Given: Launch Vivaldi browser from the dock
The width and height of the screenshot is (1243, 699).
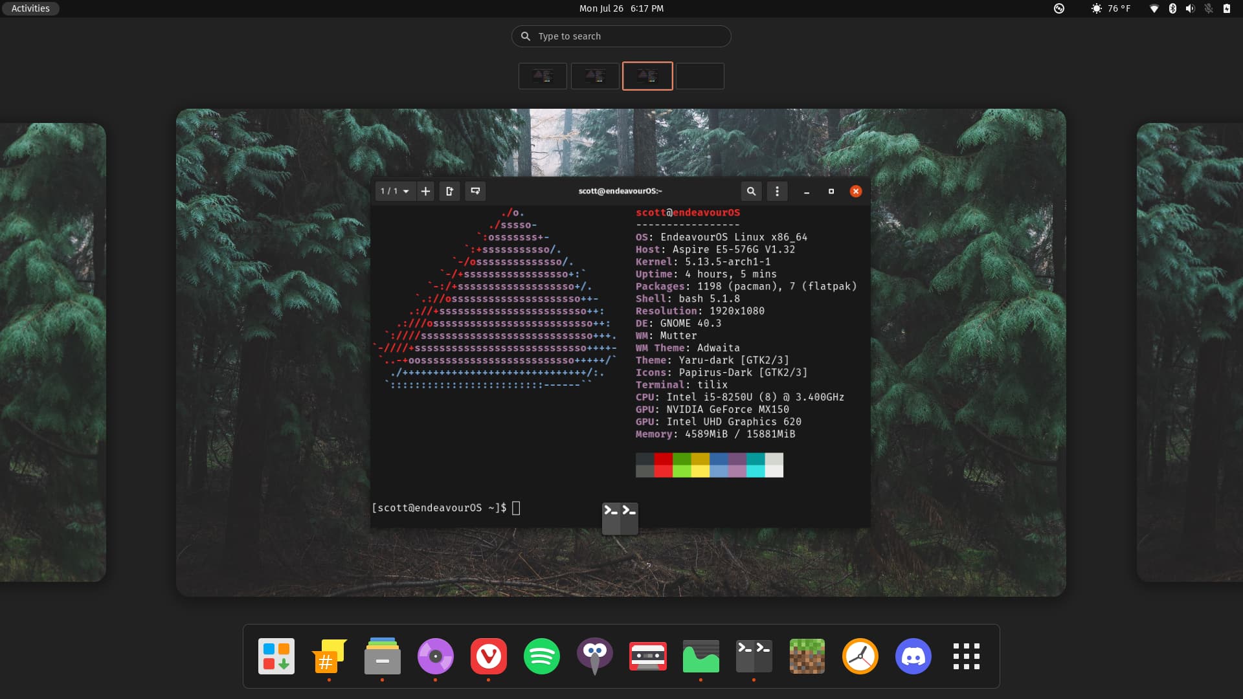Looking at the screenshot, I should coord(489,656).
